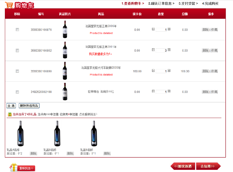Viewport: 233px width, 172px height.
Task: Decrease quantity of 法国皇家龙船正牌2006年
Action: (153, 29)
